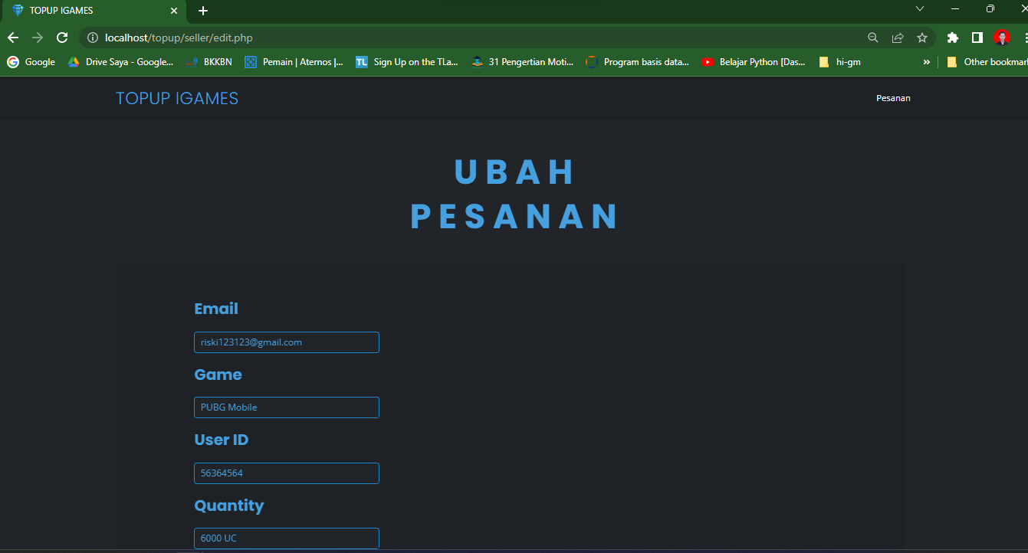Toggle the browser side panel icon
Screen dimensions: 1028x553
[x=977, y=38]
